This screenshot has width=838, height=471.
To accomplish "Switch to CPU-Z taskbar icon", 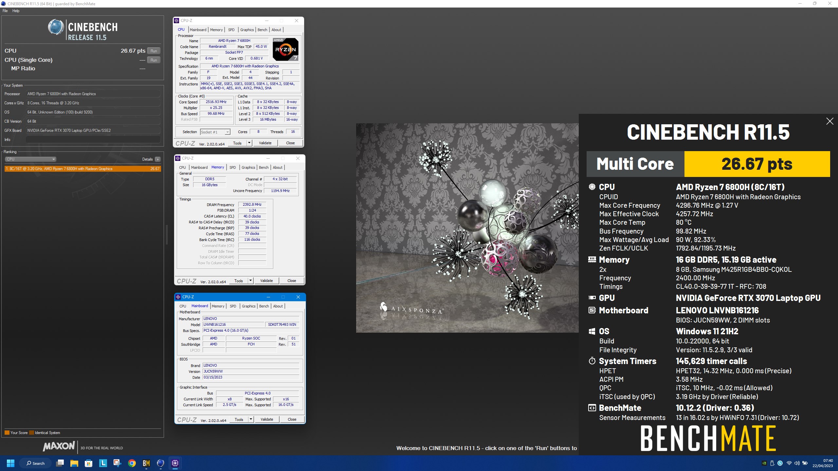I will tap(175, 463).
